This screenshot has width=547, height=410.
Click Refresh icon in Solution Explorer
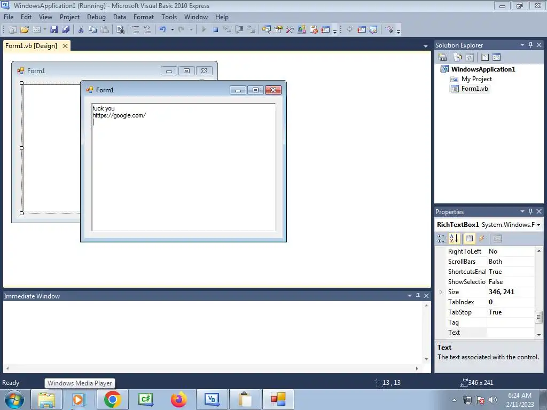(x=470, y=58)
